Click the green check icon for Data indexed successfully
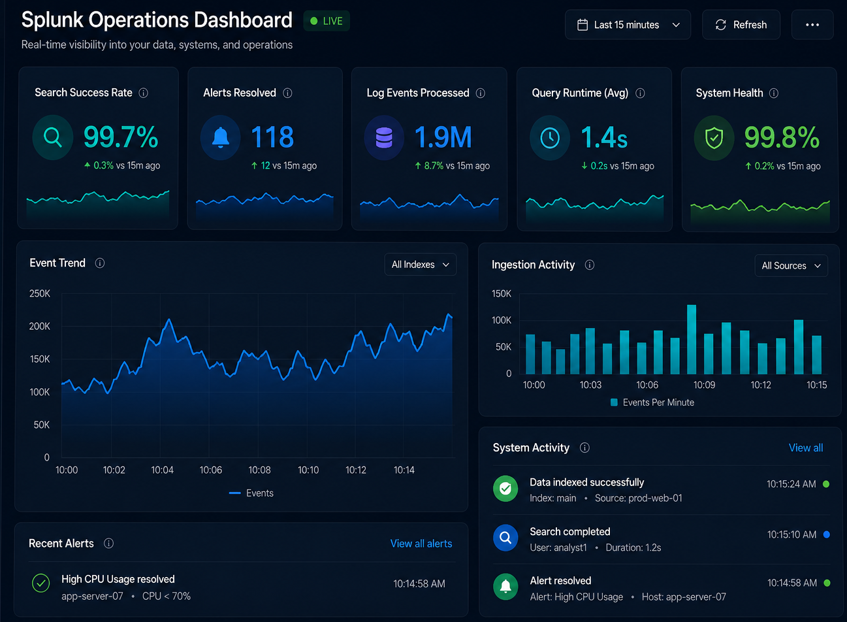Viewport: 847px width, 622px height. pos(505,488)
